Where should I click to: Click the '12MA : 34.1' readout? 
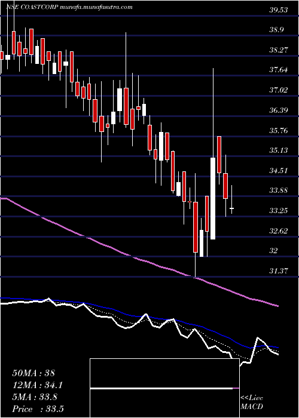pyautogui.click(x=38, y=385)
